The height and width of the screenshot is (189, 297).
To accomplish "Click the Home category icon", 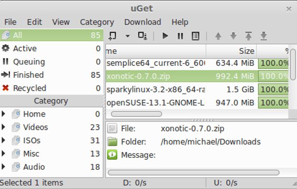I will point(16,114).
